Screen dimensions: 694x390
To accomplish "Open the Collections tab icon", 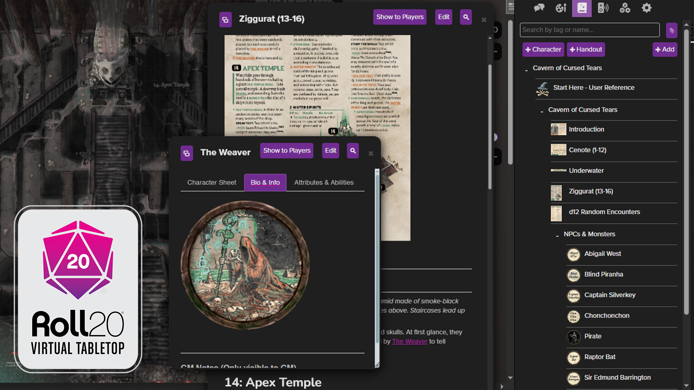I will coord(625,8).
